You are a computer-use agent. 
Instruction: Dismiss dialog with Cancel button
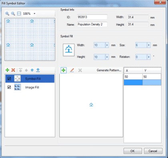point(153,151)
